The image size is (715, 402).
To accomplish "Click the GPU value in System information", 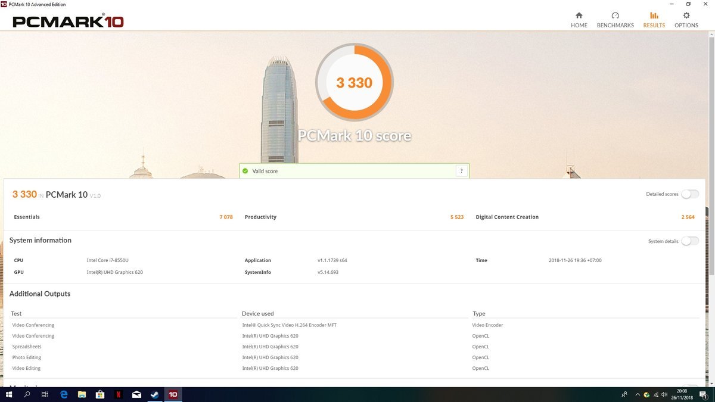I will point(114,272).
